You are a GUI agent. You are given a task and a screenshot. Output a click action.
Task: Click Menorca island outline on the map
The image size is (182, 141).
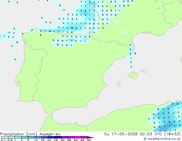(x=144, y=71)
